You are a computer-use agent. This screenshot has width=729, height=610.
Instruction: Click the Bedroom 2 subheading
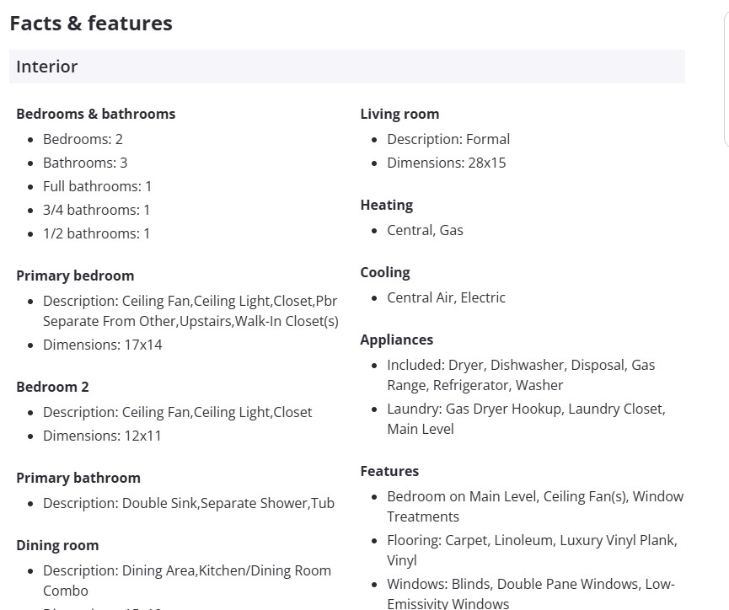[52, 387]
